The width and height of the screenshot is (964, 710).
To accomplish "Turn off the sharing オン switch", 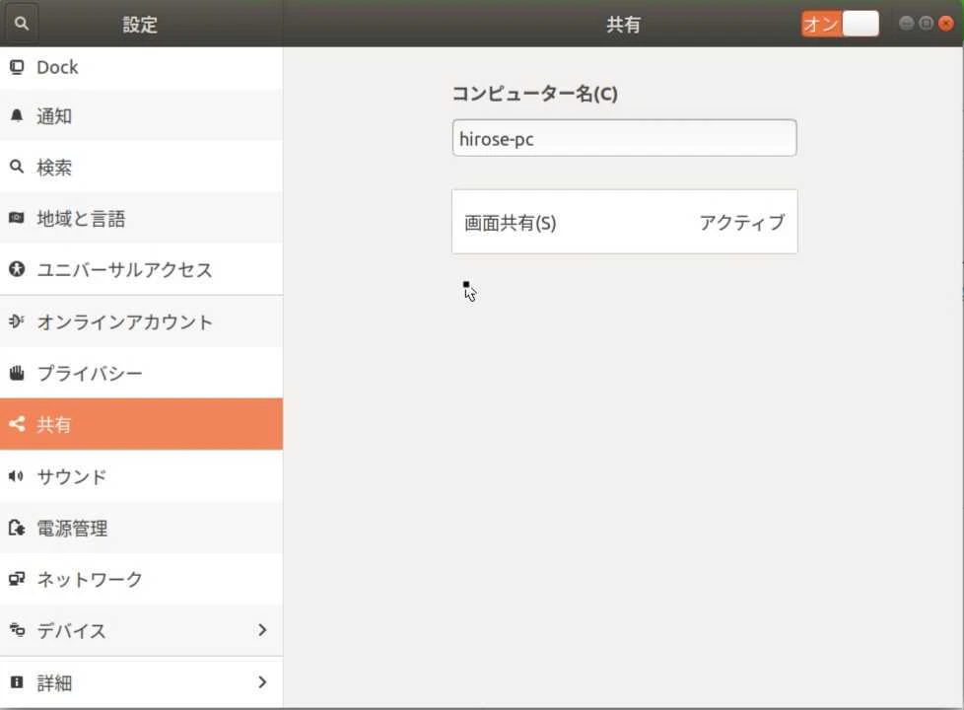I will (x=840, y=24).
